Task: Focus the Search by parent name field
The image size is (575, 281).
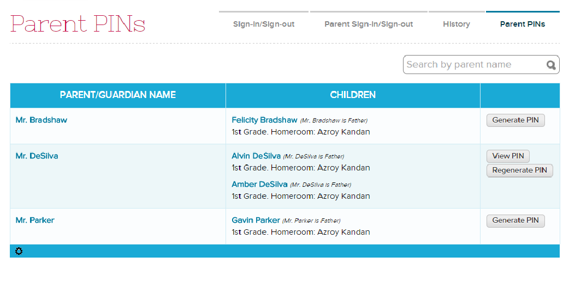Action: 472,65
